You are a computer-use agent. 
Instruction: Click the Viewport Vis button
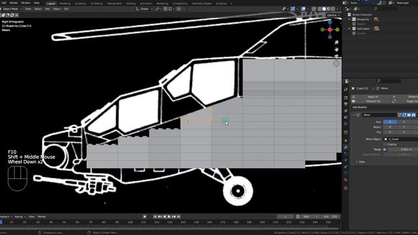coord(373,101)
